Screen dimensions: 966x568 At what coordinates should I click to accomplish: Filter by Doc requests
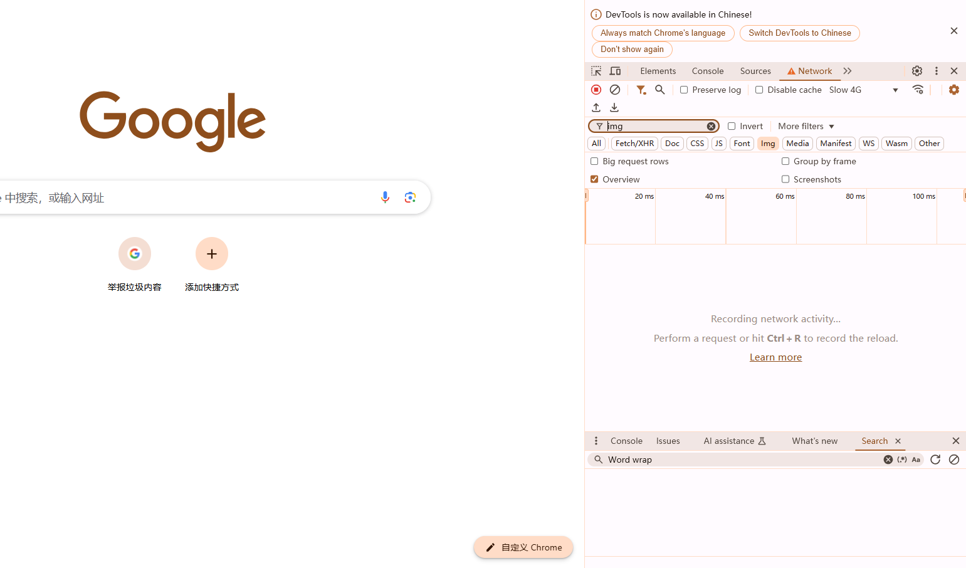[672, 144]
